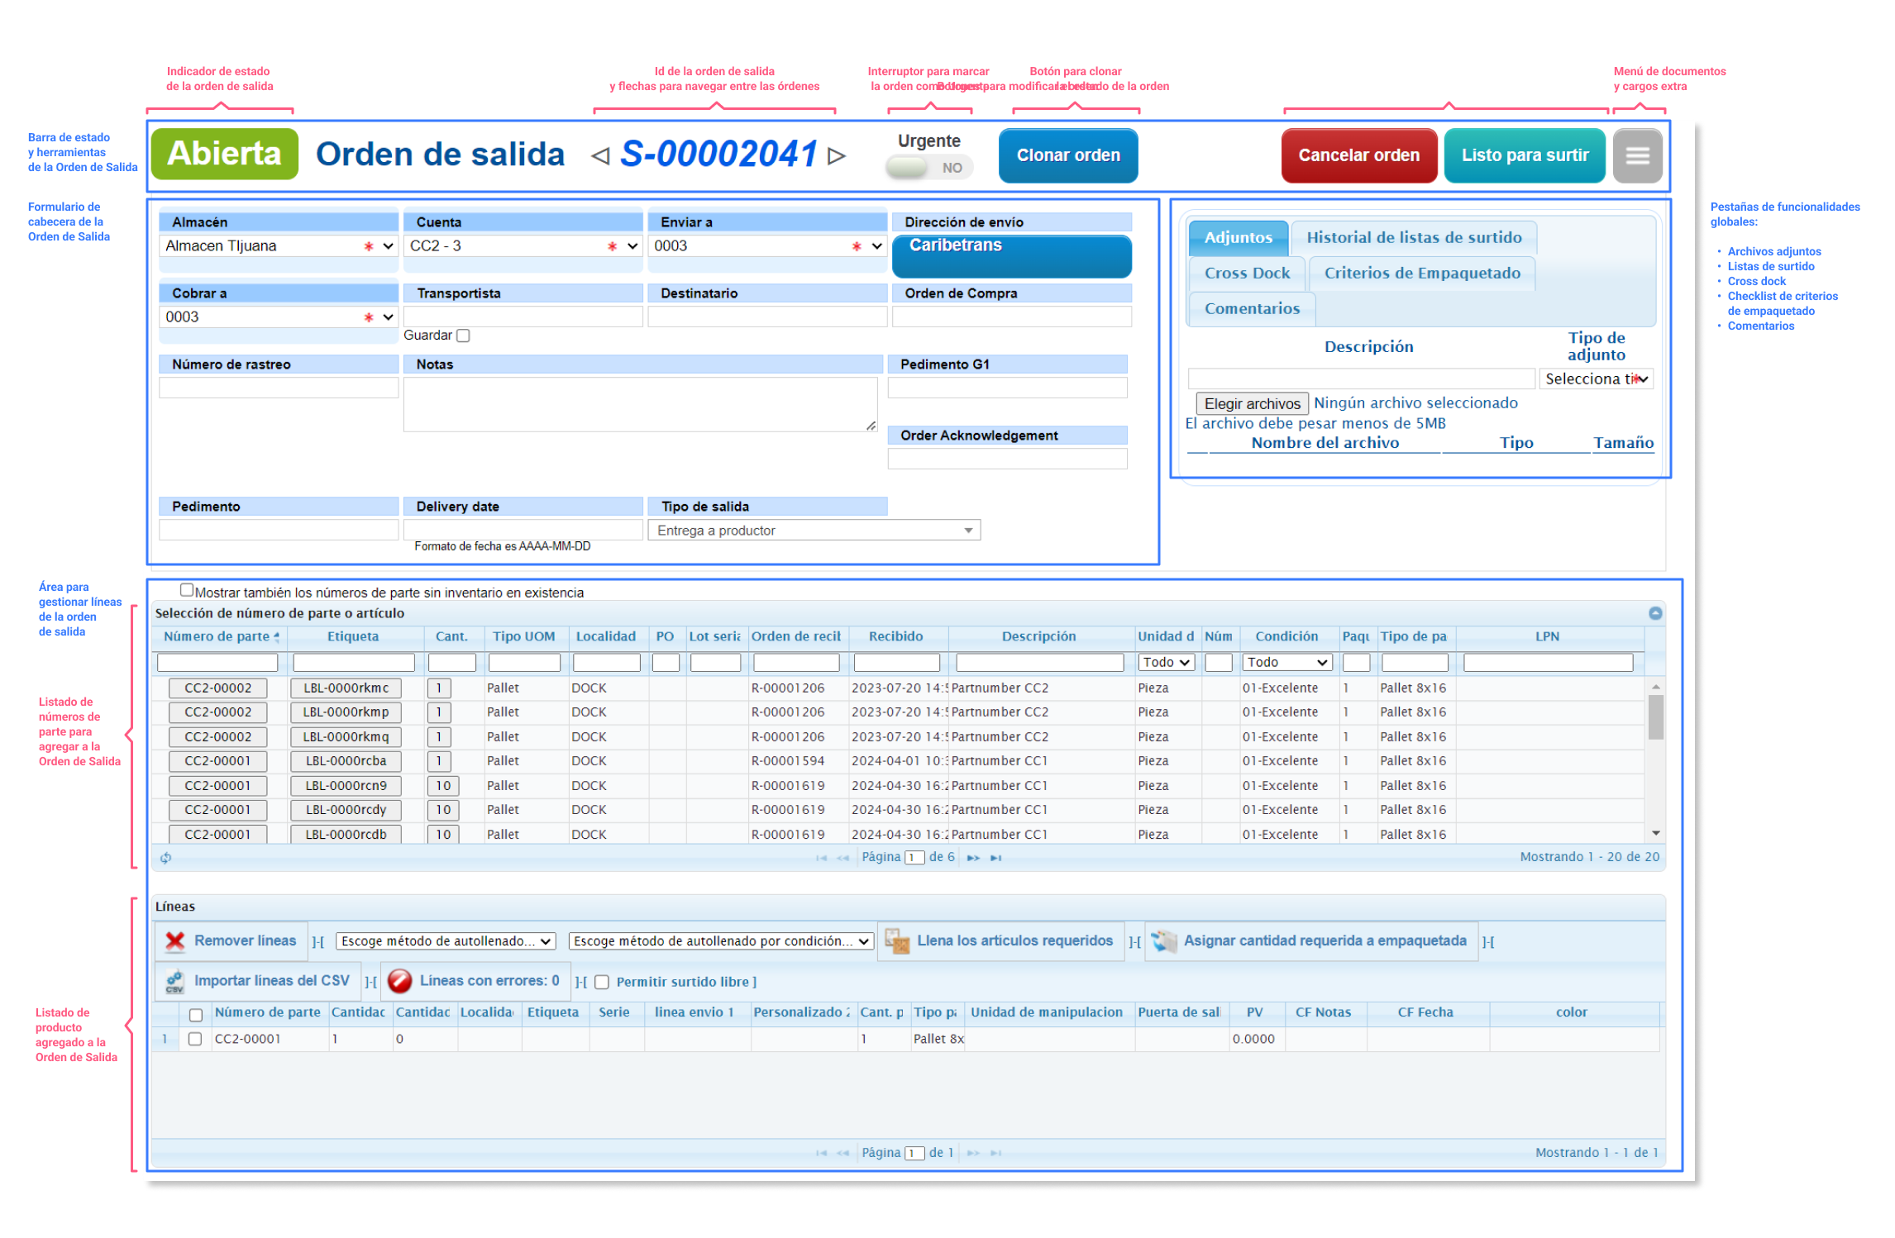The height and width of the screenshot is (1238, 1895).
Task: Click label button LBL-0000rkmc
Action: pyautogui.click(x=346, y=688)
